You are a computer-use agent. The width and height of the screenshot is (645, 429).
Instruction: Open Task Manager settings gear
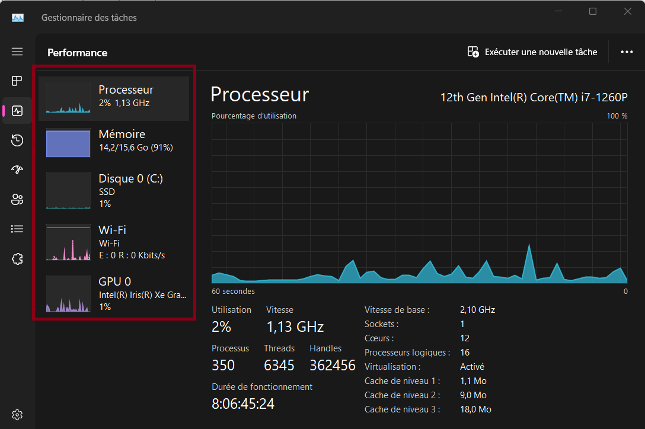click(x=17, y=415)
